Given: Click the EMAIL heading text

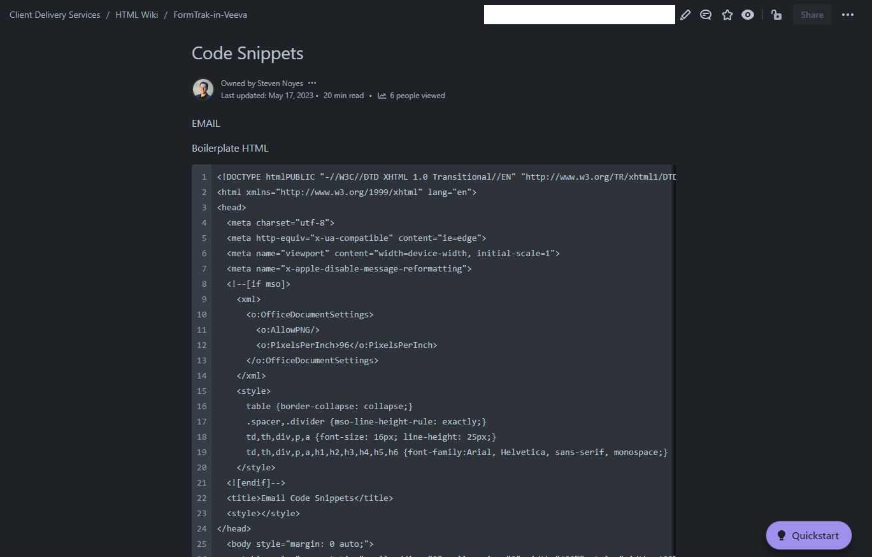Looking at the screenshot, I should (x=206, y=123).
